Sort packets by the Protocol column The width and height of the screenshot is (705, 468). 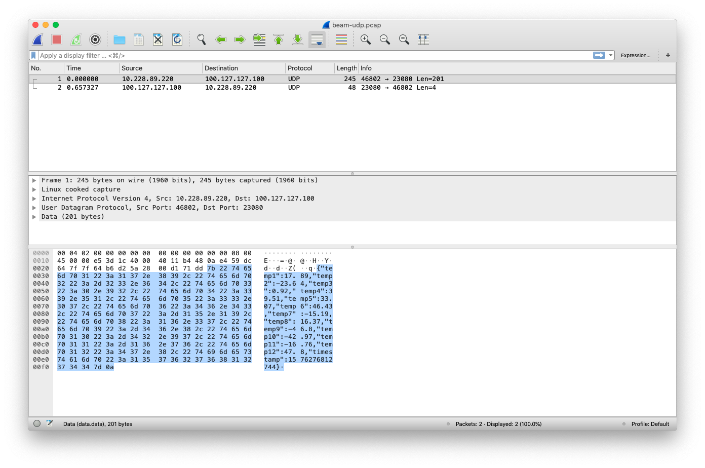tap(310, 68)
